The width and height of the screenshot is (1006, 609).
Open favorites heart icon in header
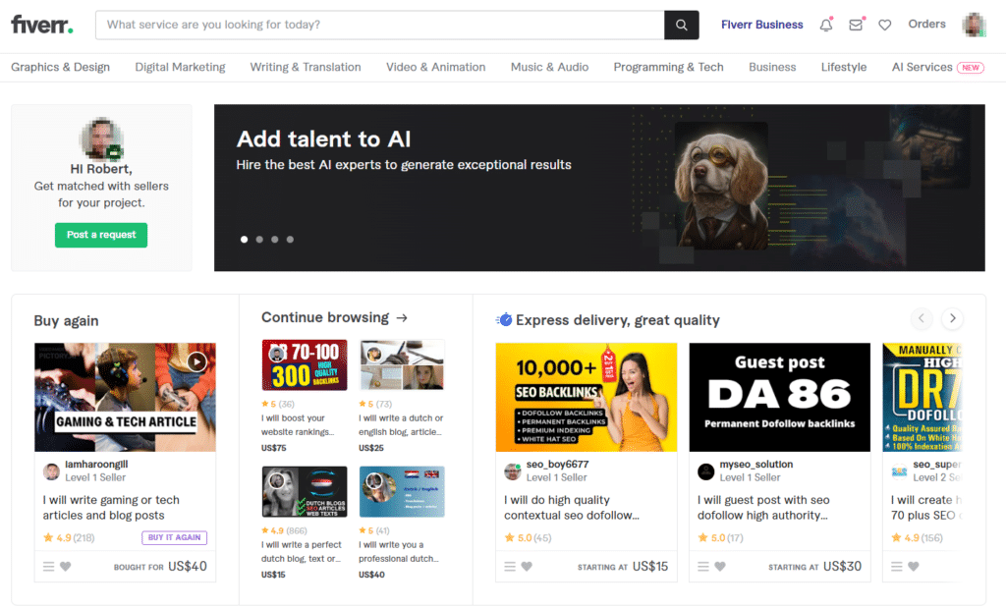tap(884, 25)
